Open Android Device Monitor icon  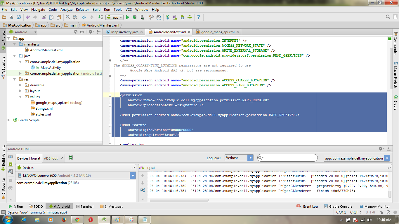(190, 17)
